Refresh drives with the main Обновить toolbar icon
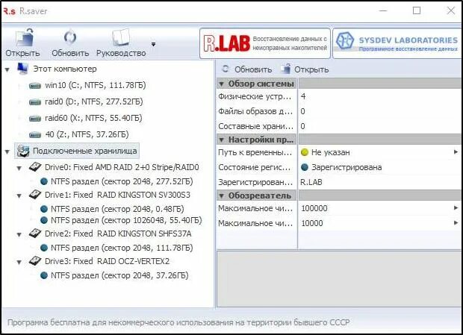 [70, 38]
